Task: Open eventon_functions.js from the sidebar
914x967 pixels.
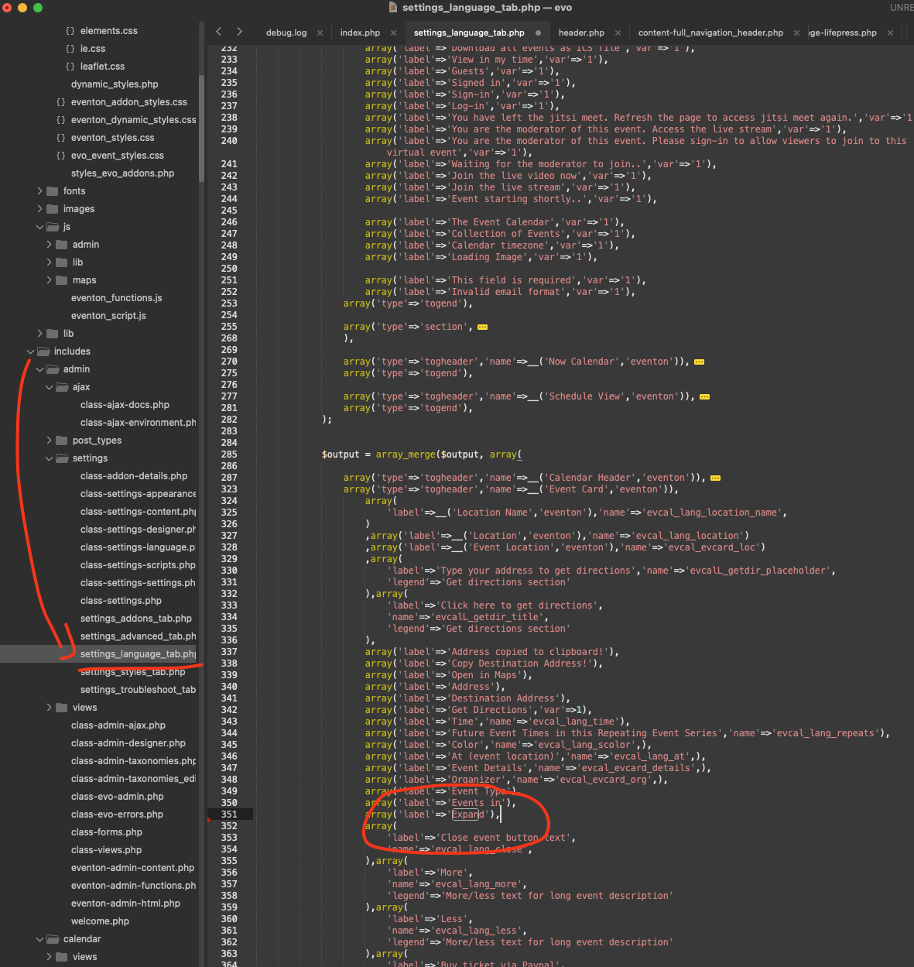Action: tap(116, 298)
